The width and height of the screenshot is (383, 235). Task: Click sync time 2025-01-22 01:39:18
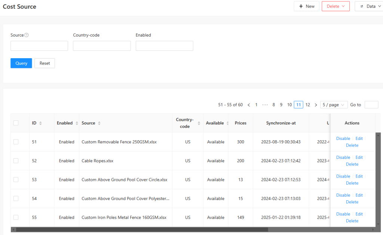coord(281,217)
